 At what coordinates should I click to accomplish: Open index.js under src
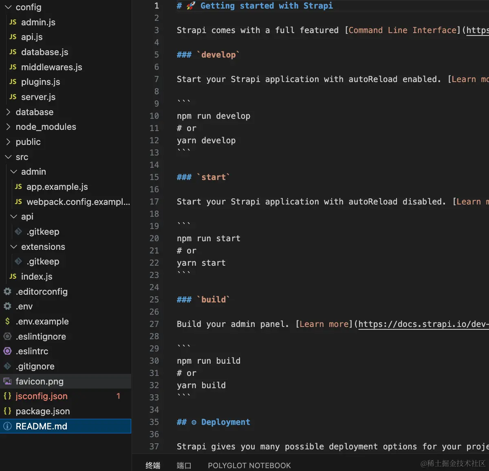coord(37,277)
